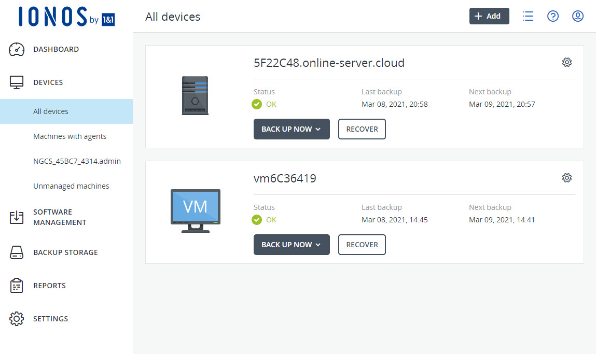Open Backup Storage section
Viewport: 596px width, 354px height.
click(65, 252)
